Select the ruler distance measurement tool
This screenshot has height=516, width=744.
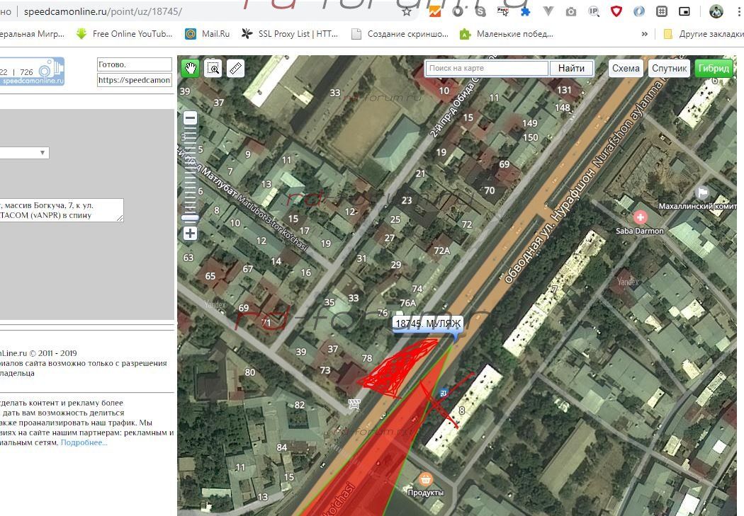235,68
